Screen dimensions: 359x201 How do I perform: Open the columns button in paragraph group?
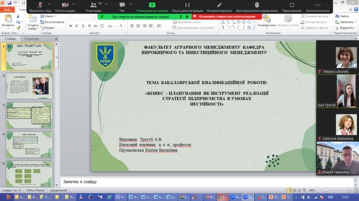[159, 26]
